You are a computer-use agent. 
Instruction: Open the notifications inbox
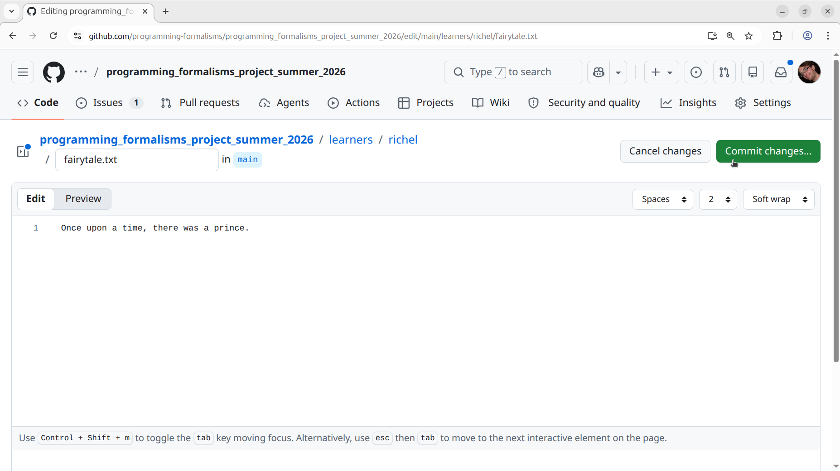pos(781,72)
